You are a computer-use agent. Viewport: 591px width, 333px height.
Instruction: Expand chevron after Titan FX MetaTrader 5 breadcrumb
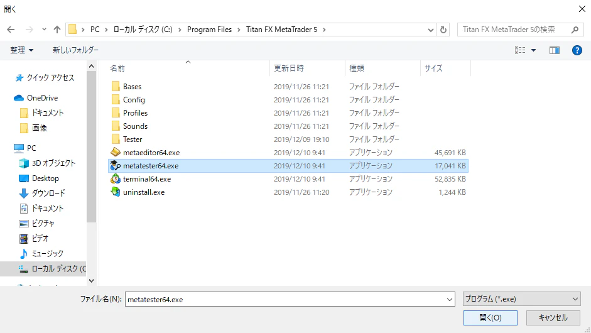[x=324, y=30]
